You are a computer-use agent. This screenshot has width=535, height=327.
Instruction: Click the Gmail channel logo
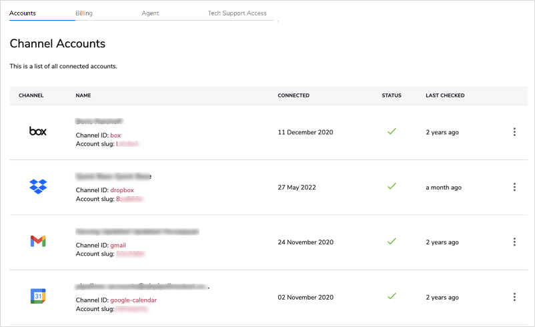tap(38, 242)
